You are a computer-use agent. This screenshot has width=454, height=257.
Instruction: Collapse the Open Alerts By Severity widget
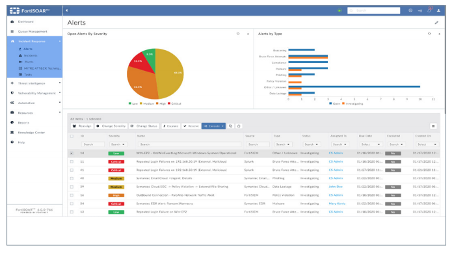(248, 34)
